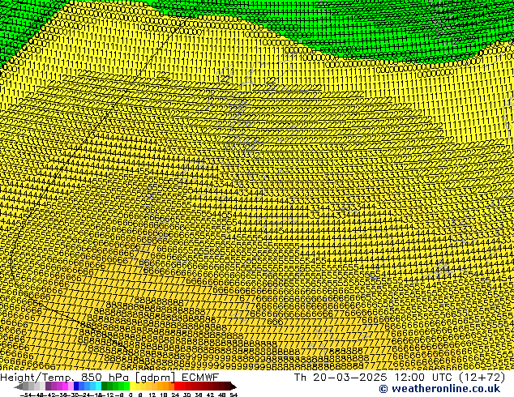
Task: Click the 12 label on the color scale
Action: pyautogui.click(x=152, y=395)
